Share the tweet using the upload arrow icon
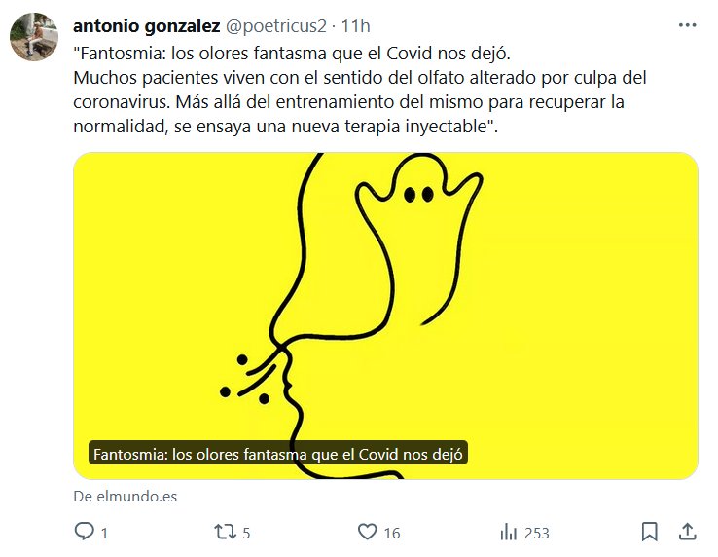Screen dimensions: 718x557 687,532
